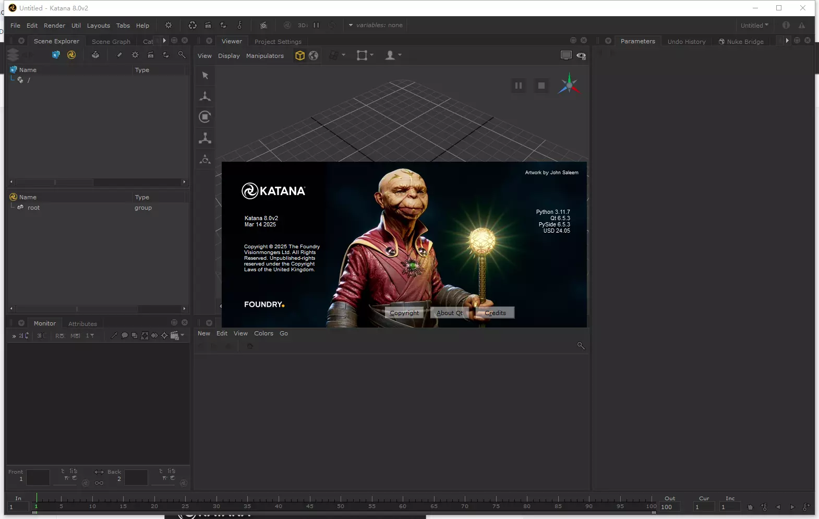Viewport: 819px width, 519px height.
Task: Open the node graph Colors menu
Action: pyautogui.click(x=263, y=333)
